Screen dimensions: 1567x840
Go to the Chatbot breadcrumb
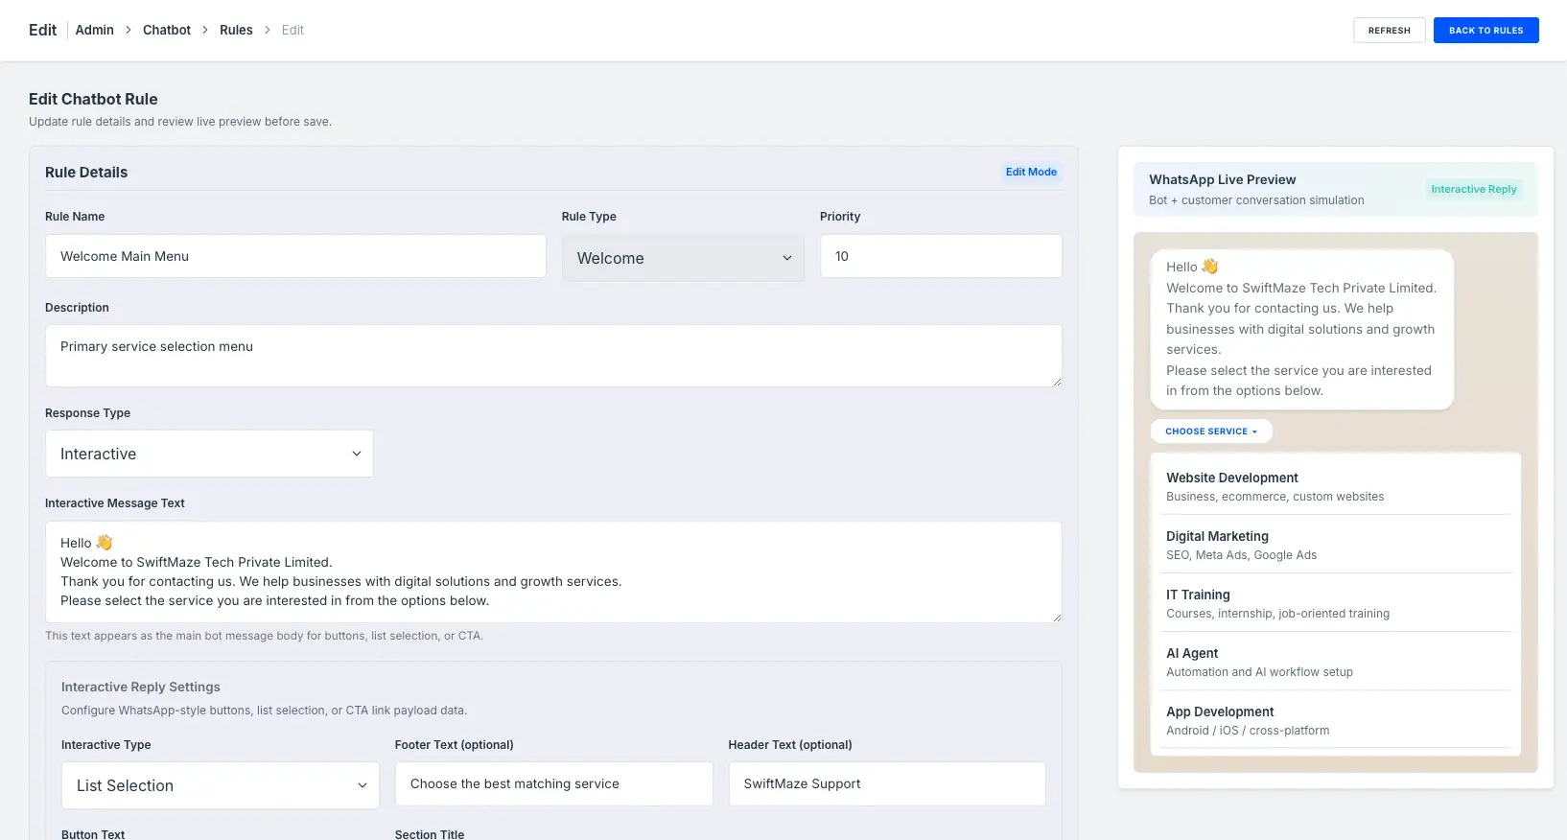pos(167,30)
